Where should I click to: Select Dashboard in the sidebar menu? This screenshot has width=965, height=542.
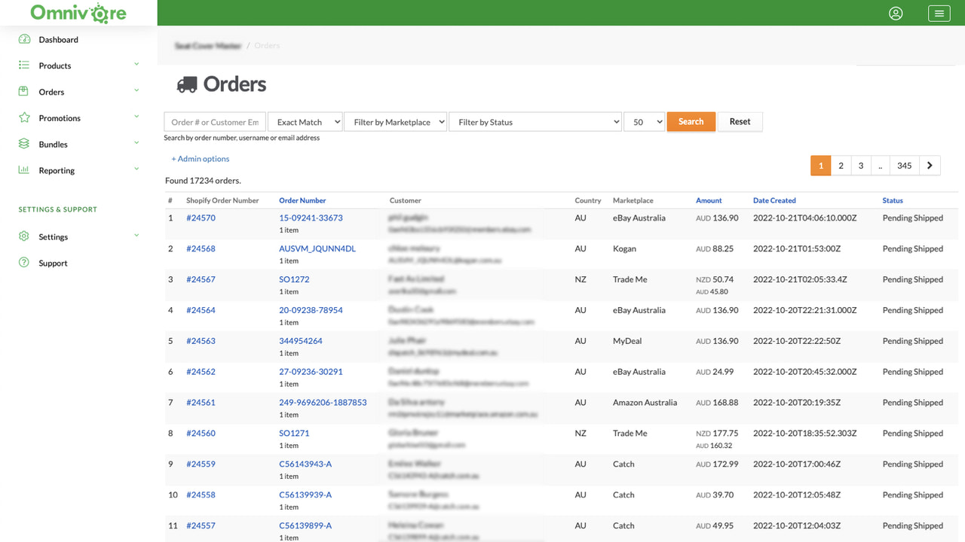[x=59, y=39]
